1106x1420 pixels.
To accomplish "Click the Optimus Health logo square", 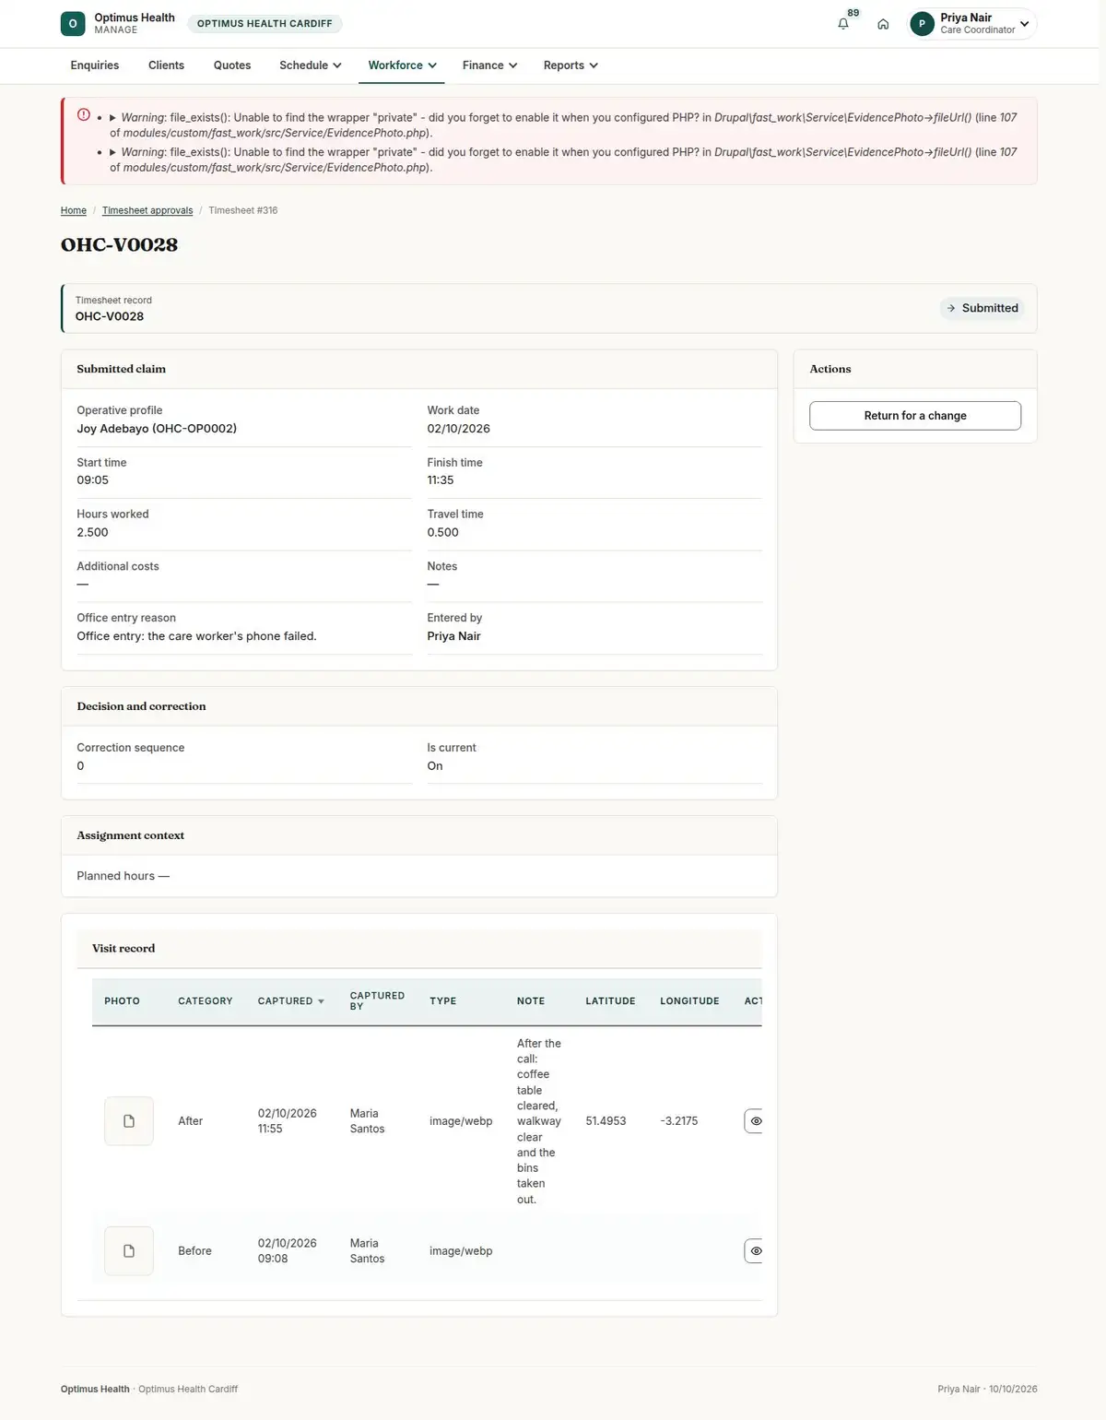I will (73, 24).
